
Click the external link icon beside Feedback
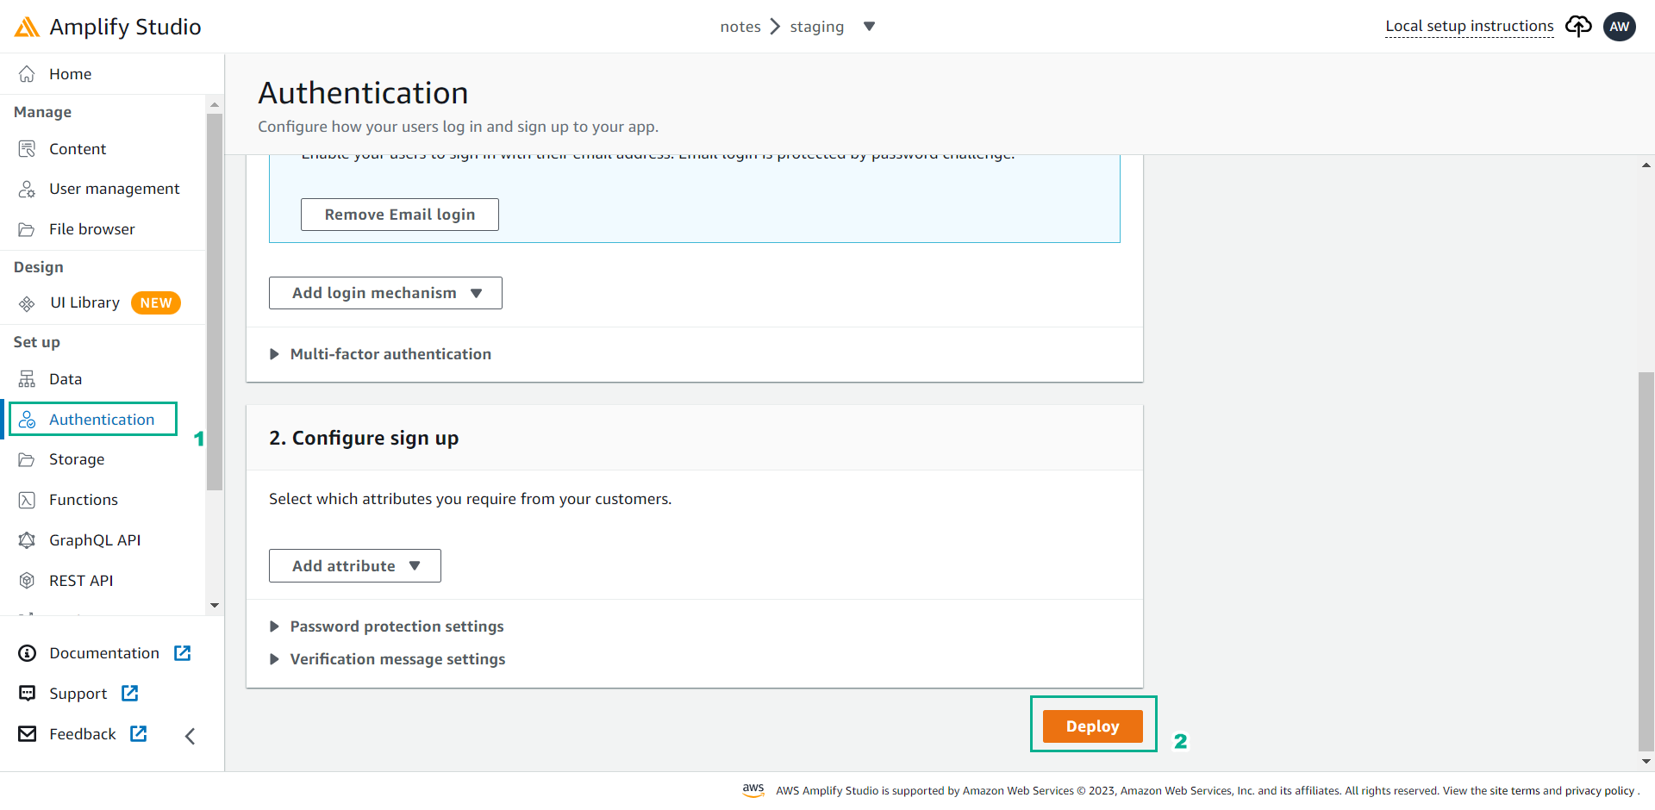click(139, 733)
